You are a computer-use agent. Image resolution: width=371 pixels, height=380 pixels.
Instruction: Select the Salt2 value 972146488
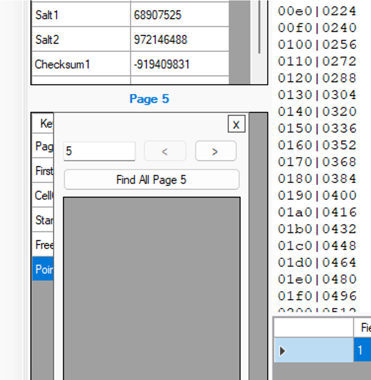click(179, 40)
